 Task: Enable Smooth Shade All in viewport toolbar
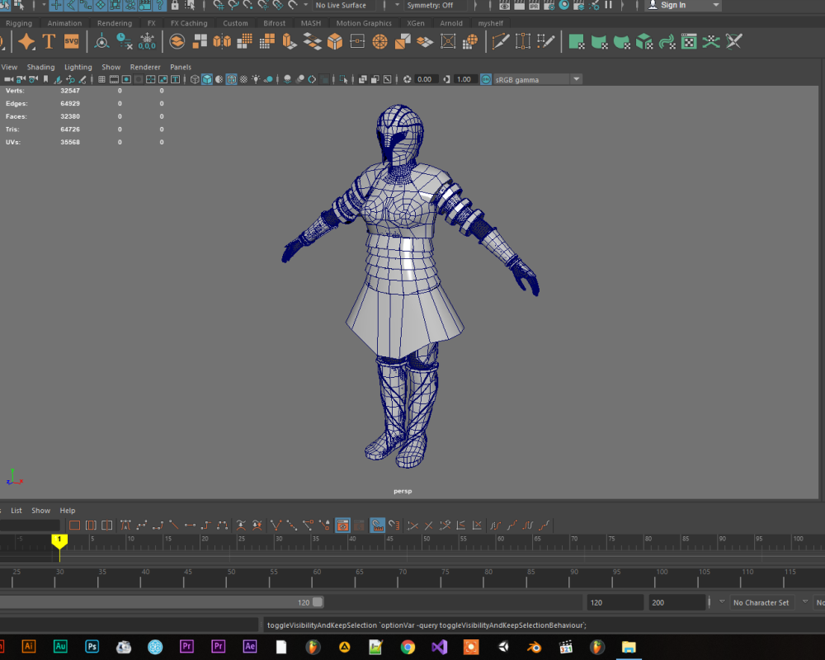click(x=205, y=79)
